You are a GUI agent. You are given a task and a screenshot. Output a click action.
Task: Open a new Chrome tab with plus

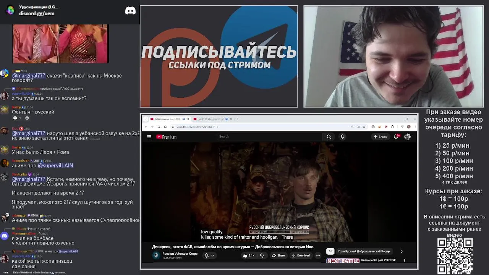click(x=238, y=119)
